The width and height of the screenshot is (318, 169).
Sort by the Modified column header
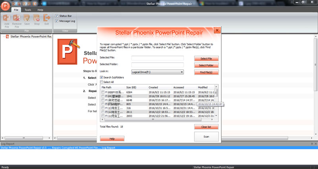tap(206, 87)
